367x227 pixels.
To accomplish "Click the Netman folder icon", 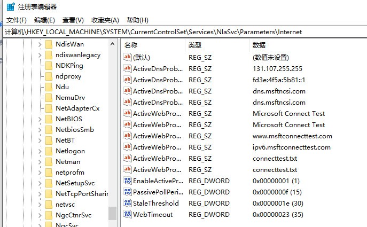I will pos(49,162).
